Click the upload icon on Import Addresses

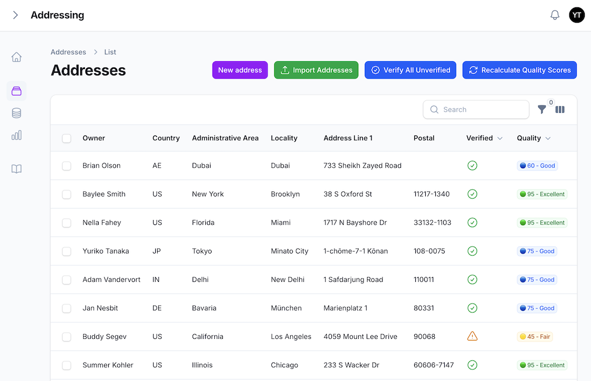285,70
